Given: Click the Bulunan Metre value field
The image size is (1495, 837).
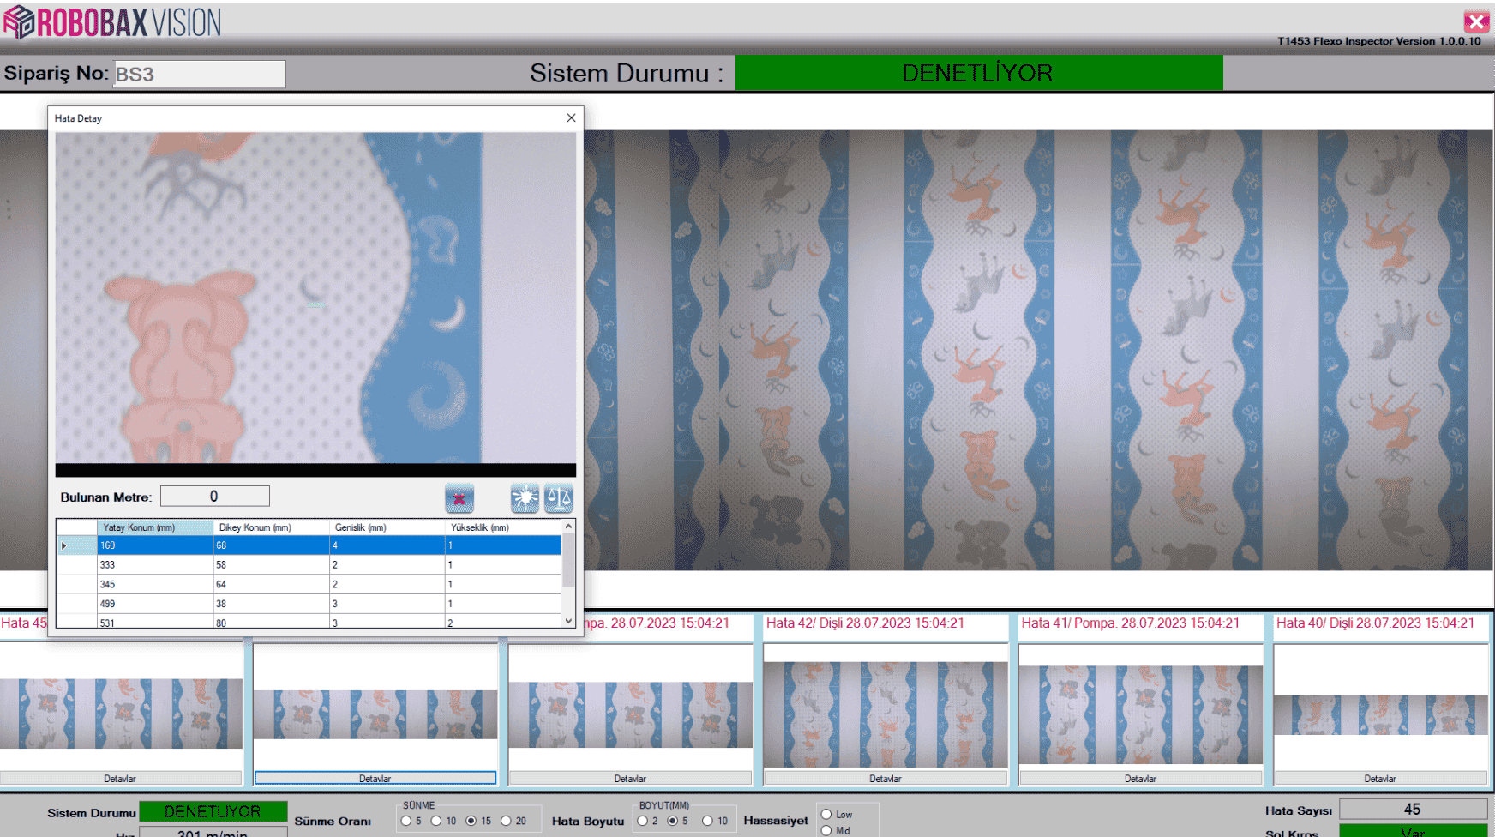Looking at the screenshot, I should pos(215,496).
